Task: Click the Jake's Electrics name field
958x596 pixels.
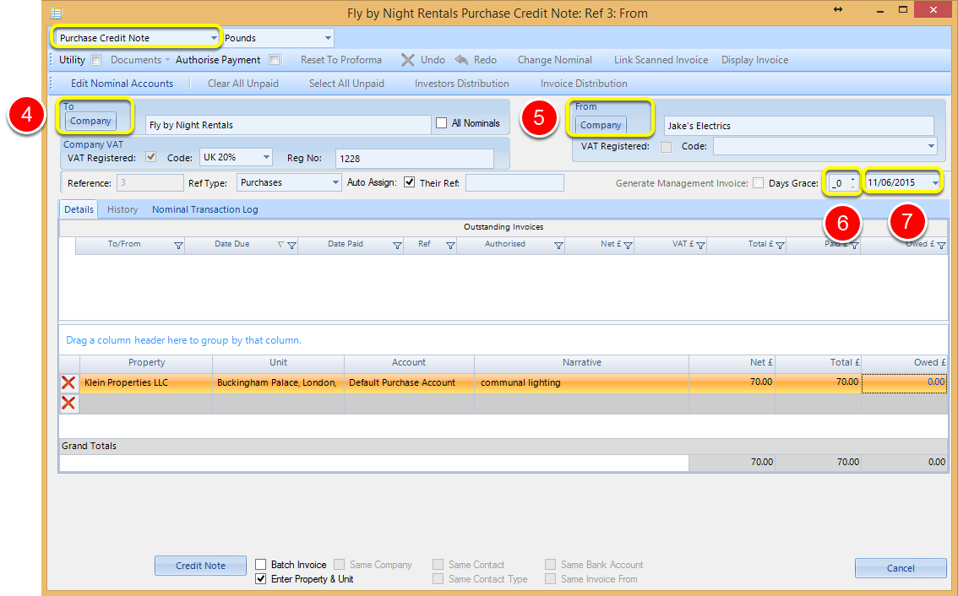Action: point(798,126)
